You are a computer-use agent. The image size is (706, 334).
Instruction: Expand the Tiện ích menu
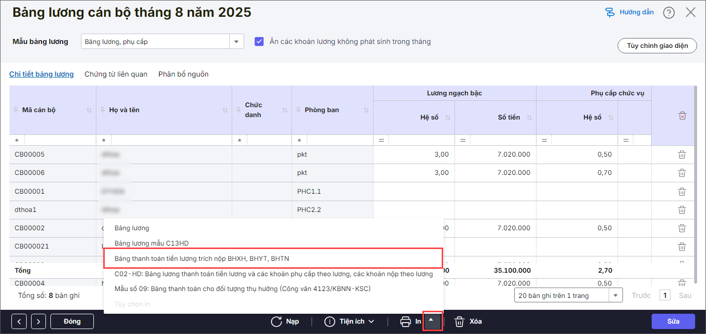click(349, 322)
